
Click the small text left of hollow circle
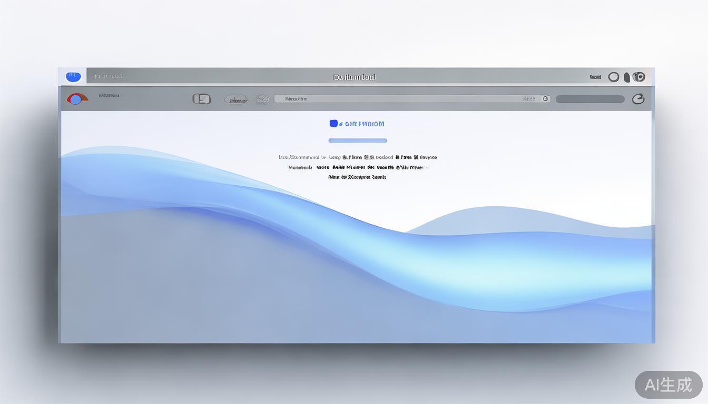point(595,77)
